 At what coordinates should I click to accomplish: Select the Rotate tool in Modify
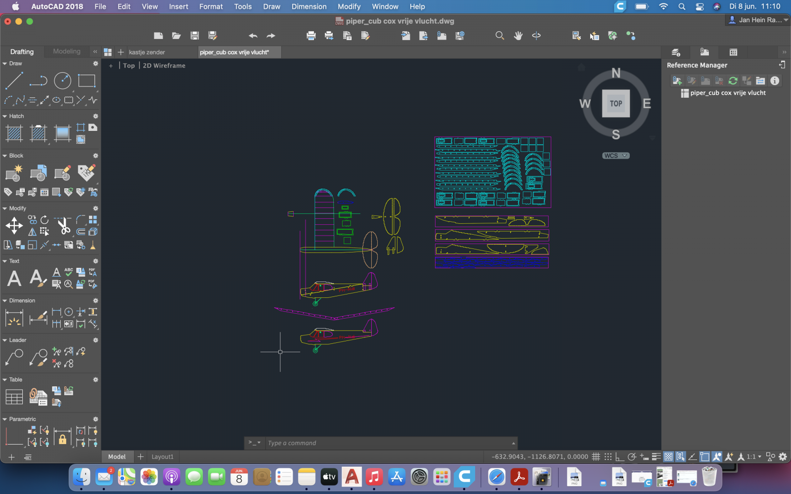[x=44, y=220]
